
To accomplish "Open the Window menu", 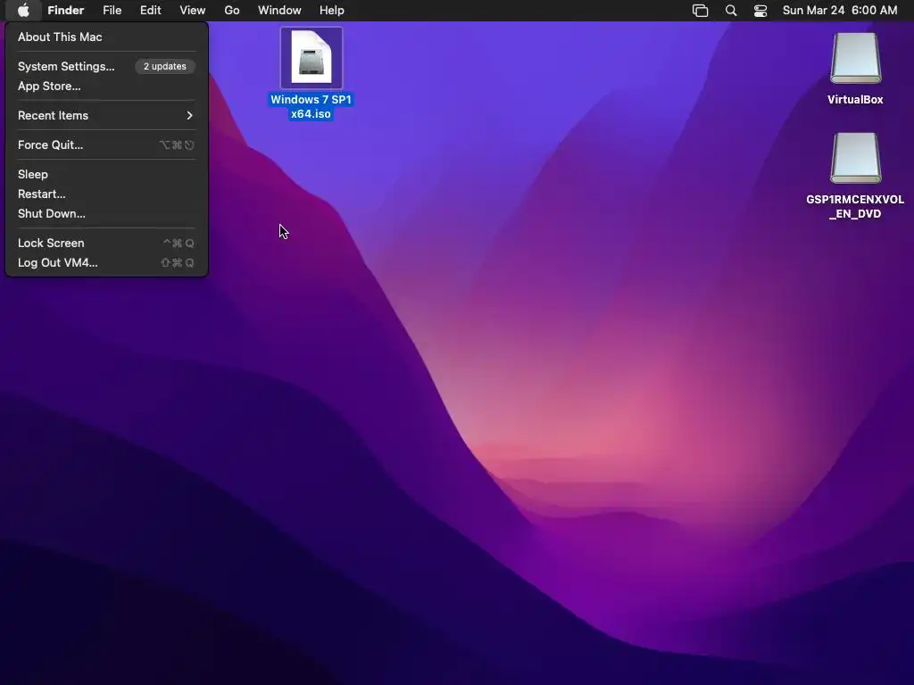I will point(279,11).
